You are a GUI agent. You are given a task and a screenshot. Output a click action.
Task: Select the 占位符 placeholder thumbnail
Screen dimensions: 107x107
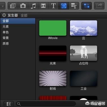pos(84,53)
